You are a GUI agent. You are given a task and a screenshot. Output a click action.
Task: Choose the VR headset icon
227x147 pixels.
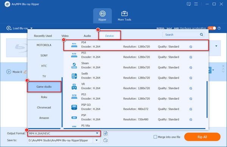coord(74,87)
